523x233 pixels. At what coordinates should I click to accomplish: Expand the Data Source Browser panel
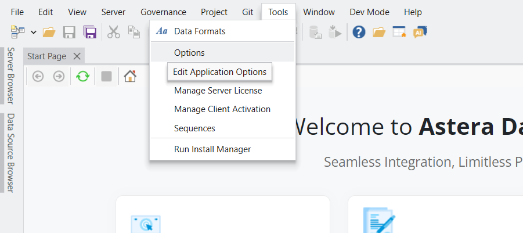10,152
